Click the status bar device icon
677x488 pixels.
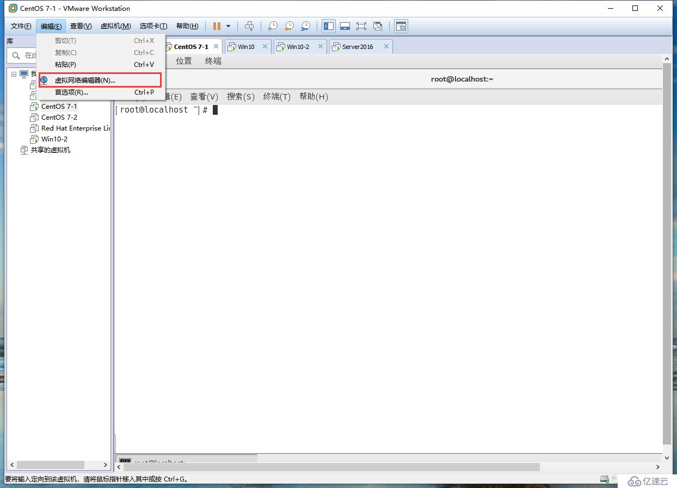[x=604, y=479]
